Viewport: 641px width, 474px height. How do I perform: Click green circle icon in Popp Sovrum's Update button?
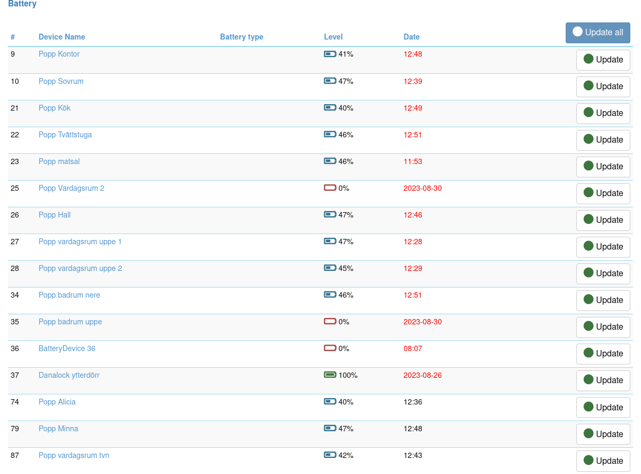589,86
